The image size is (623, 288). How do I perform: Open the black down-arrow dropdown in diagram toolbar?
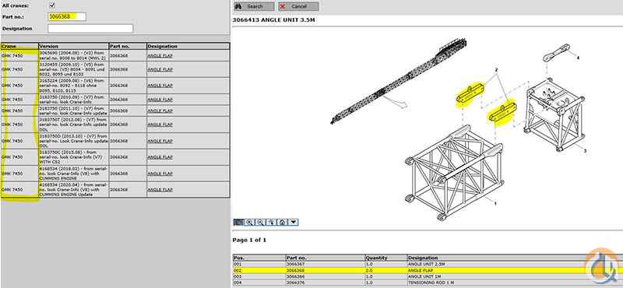pos(294,223)
